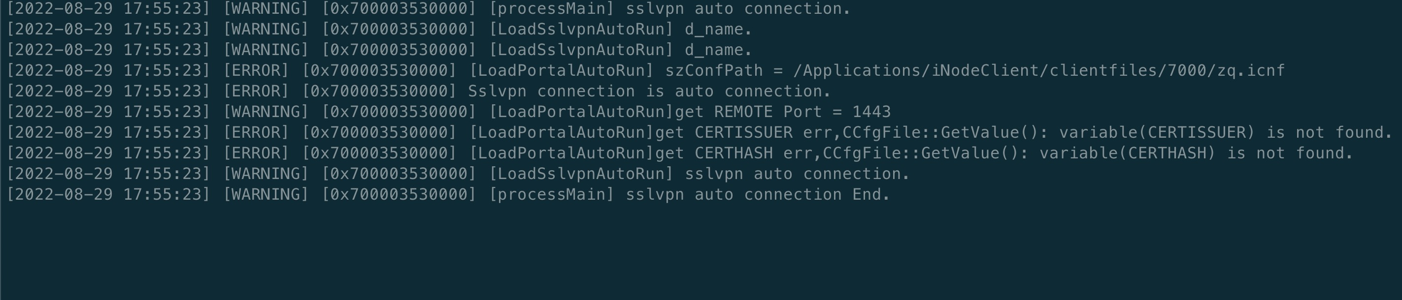The image size is (1402, 300).
Task: Click the timestamp on the CERTISSUER error line
Action: tap(108, 133)
